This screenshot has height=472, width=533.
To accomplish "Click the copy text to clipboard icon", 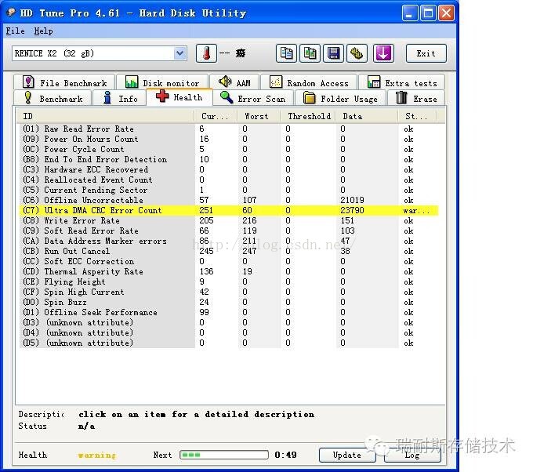I will [286, 53].
